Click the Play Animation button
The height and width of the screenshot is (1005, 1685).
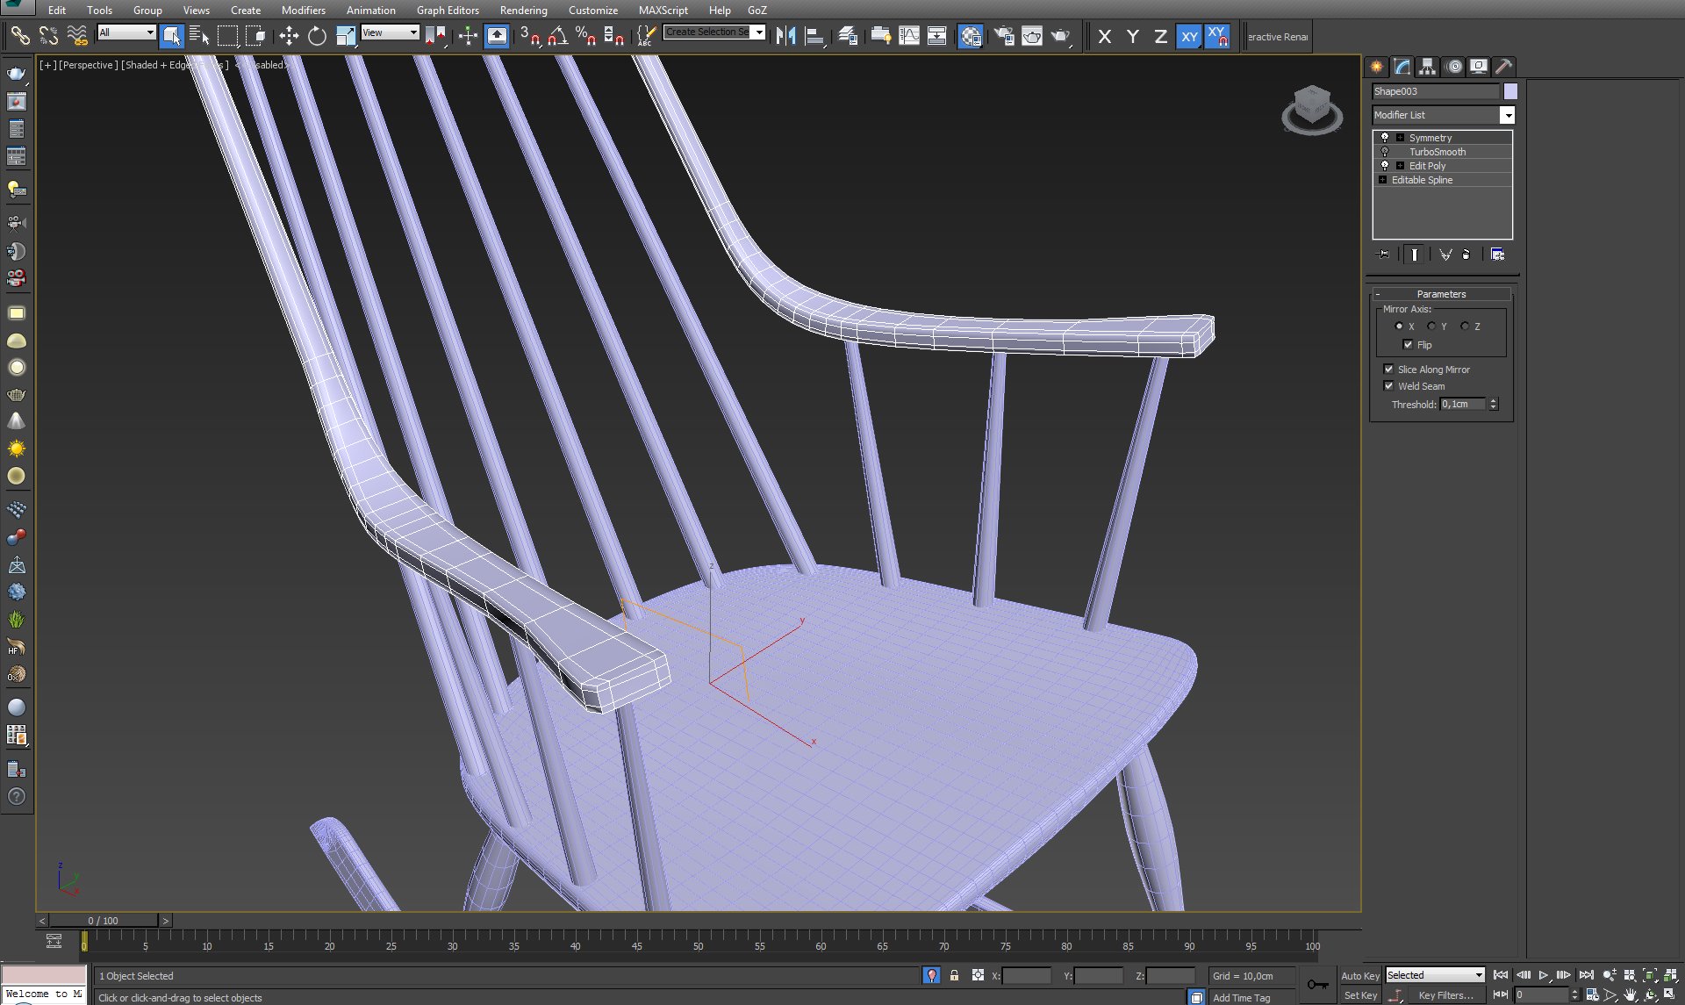click(x=1543, y=975)
